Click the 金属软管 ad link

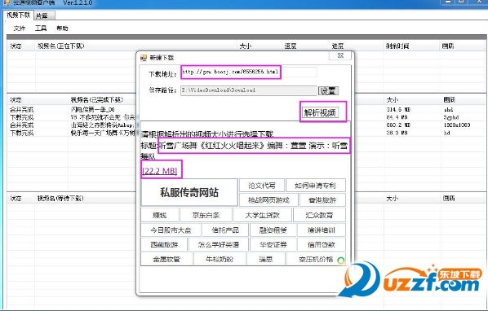pyautogui.click(x=166, y=259)
